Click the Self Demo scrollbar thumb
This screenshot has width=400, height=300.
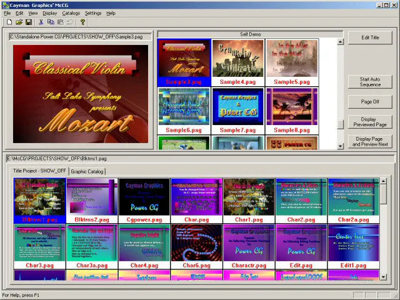(340, 124)
